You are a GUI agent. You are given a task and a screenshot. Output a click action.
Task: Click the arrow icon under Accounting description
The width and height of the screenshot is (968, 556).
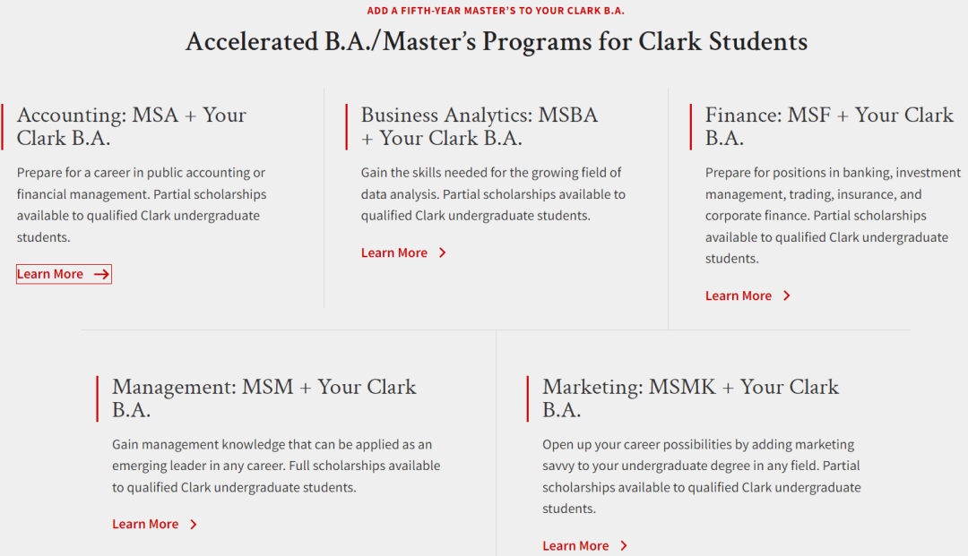101,274
